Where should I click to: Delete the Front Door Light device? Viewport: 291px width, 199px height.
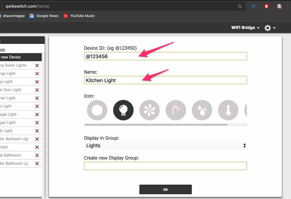(x=37, y=90)
